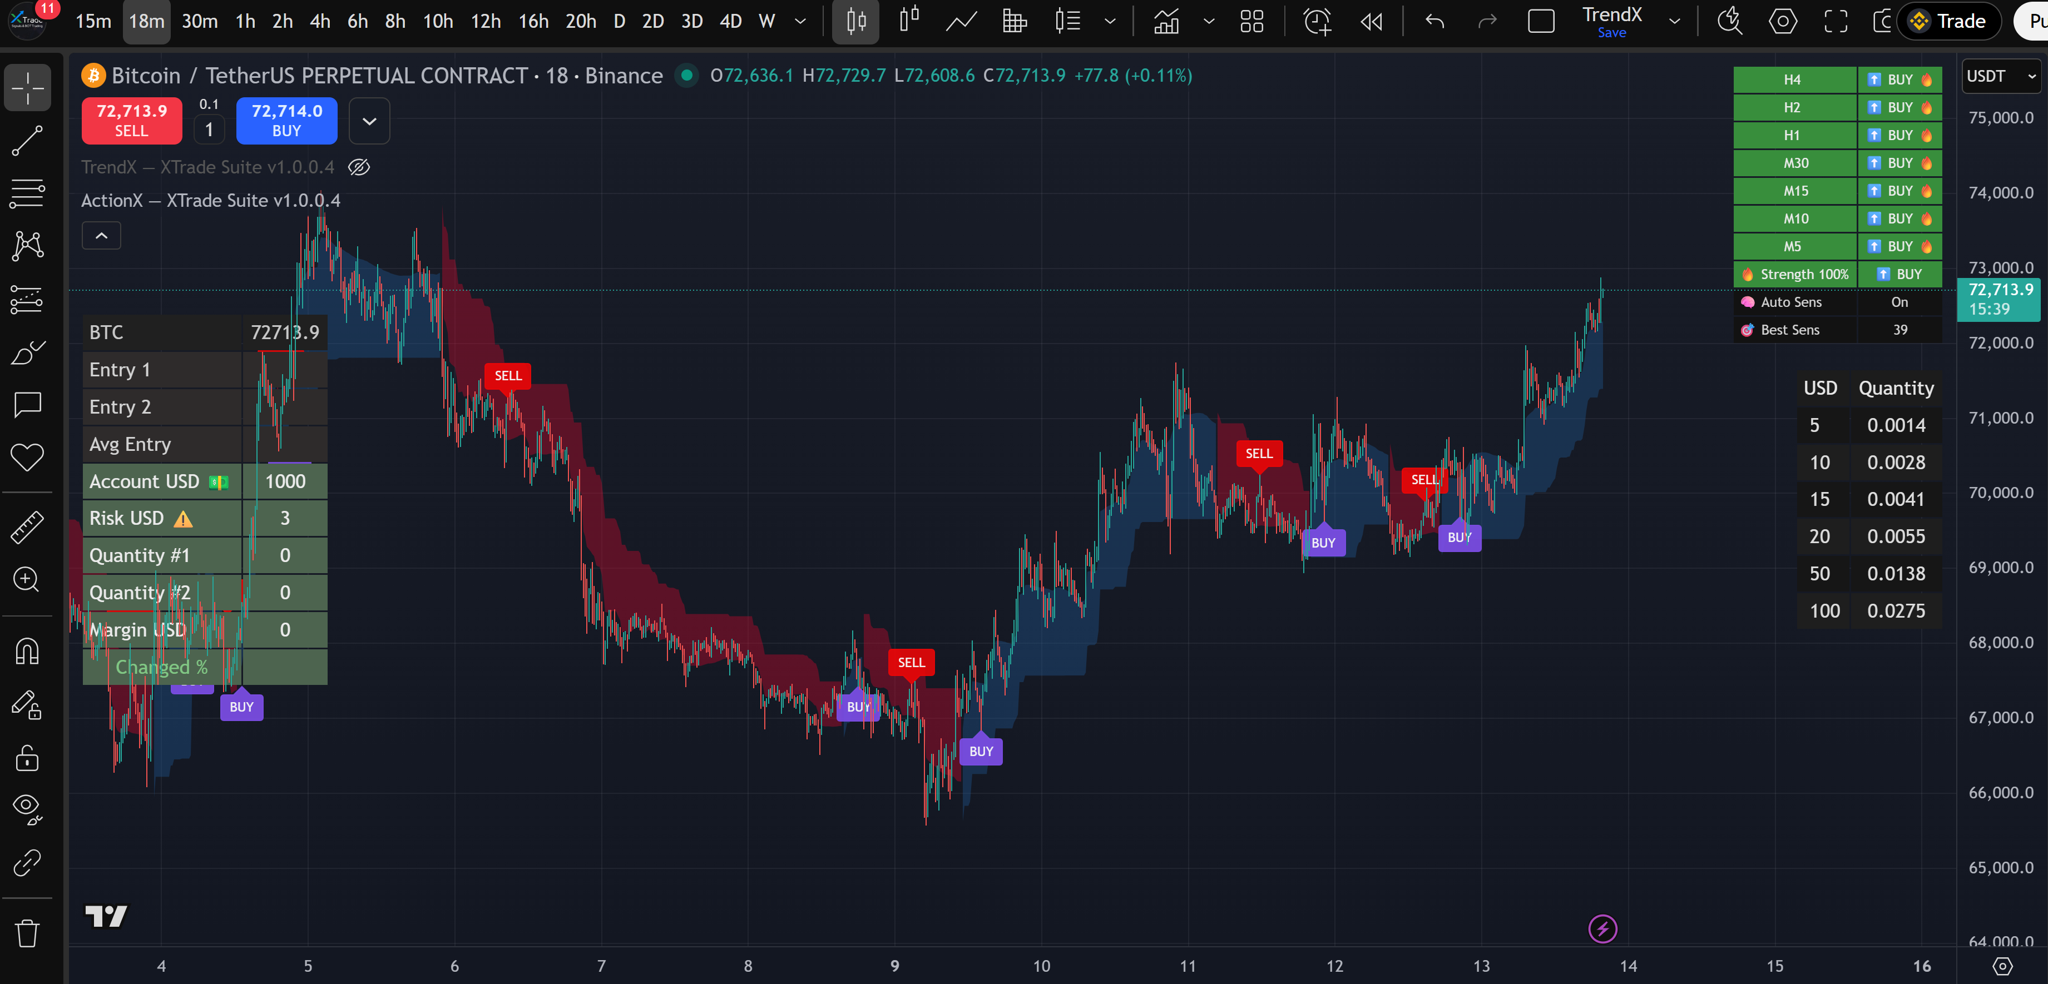Open the Trade panel button
The image size is (2048, 984).
tap(1950, 22)
